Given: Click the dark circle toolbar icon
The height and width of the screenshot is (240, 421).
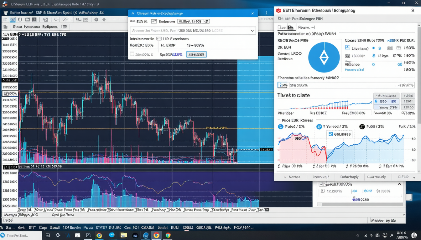Looking at the screenshot, I should click(x=96, y=20).
